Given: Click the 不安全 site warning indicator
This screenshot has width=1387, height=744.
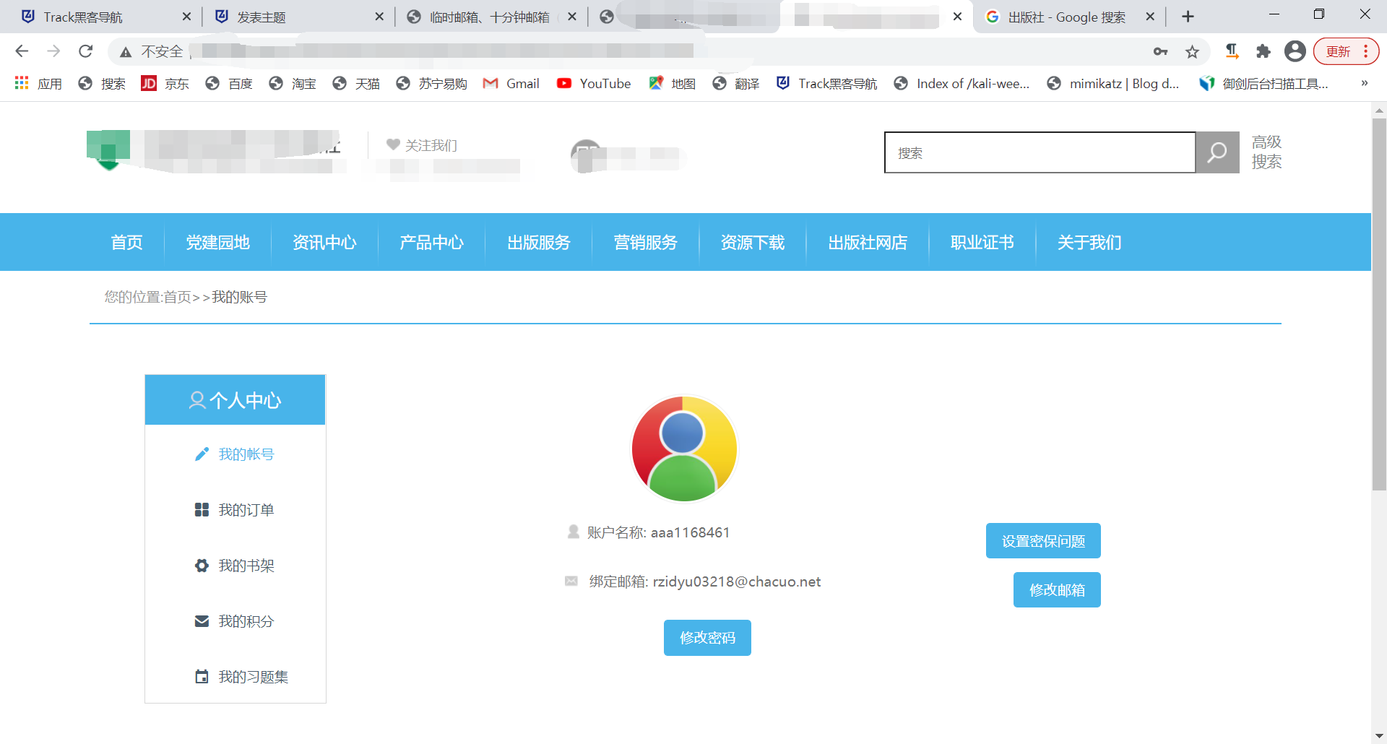Looking at the screenshot, I should (152, 51).
